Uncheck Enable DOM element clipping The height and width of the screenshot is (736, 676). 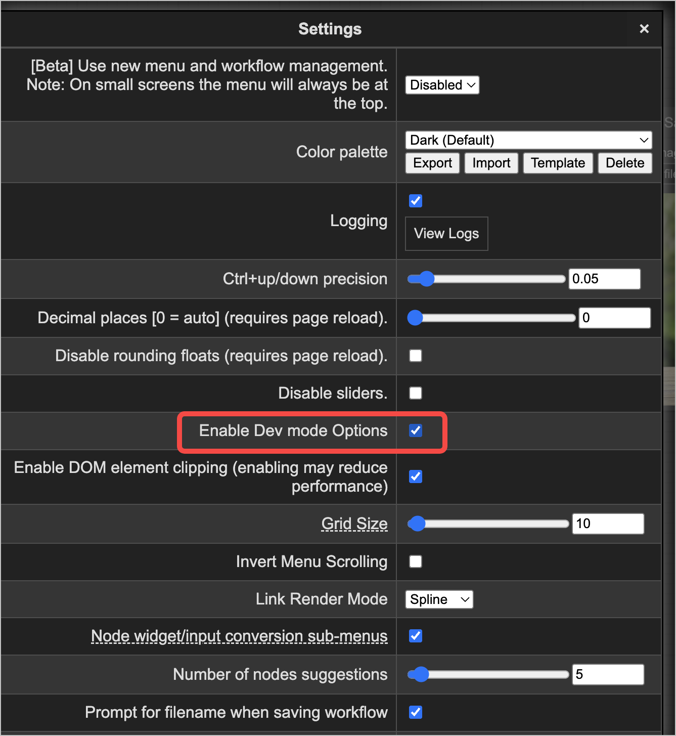(416, 477)
